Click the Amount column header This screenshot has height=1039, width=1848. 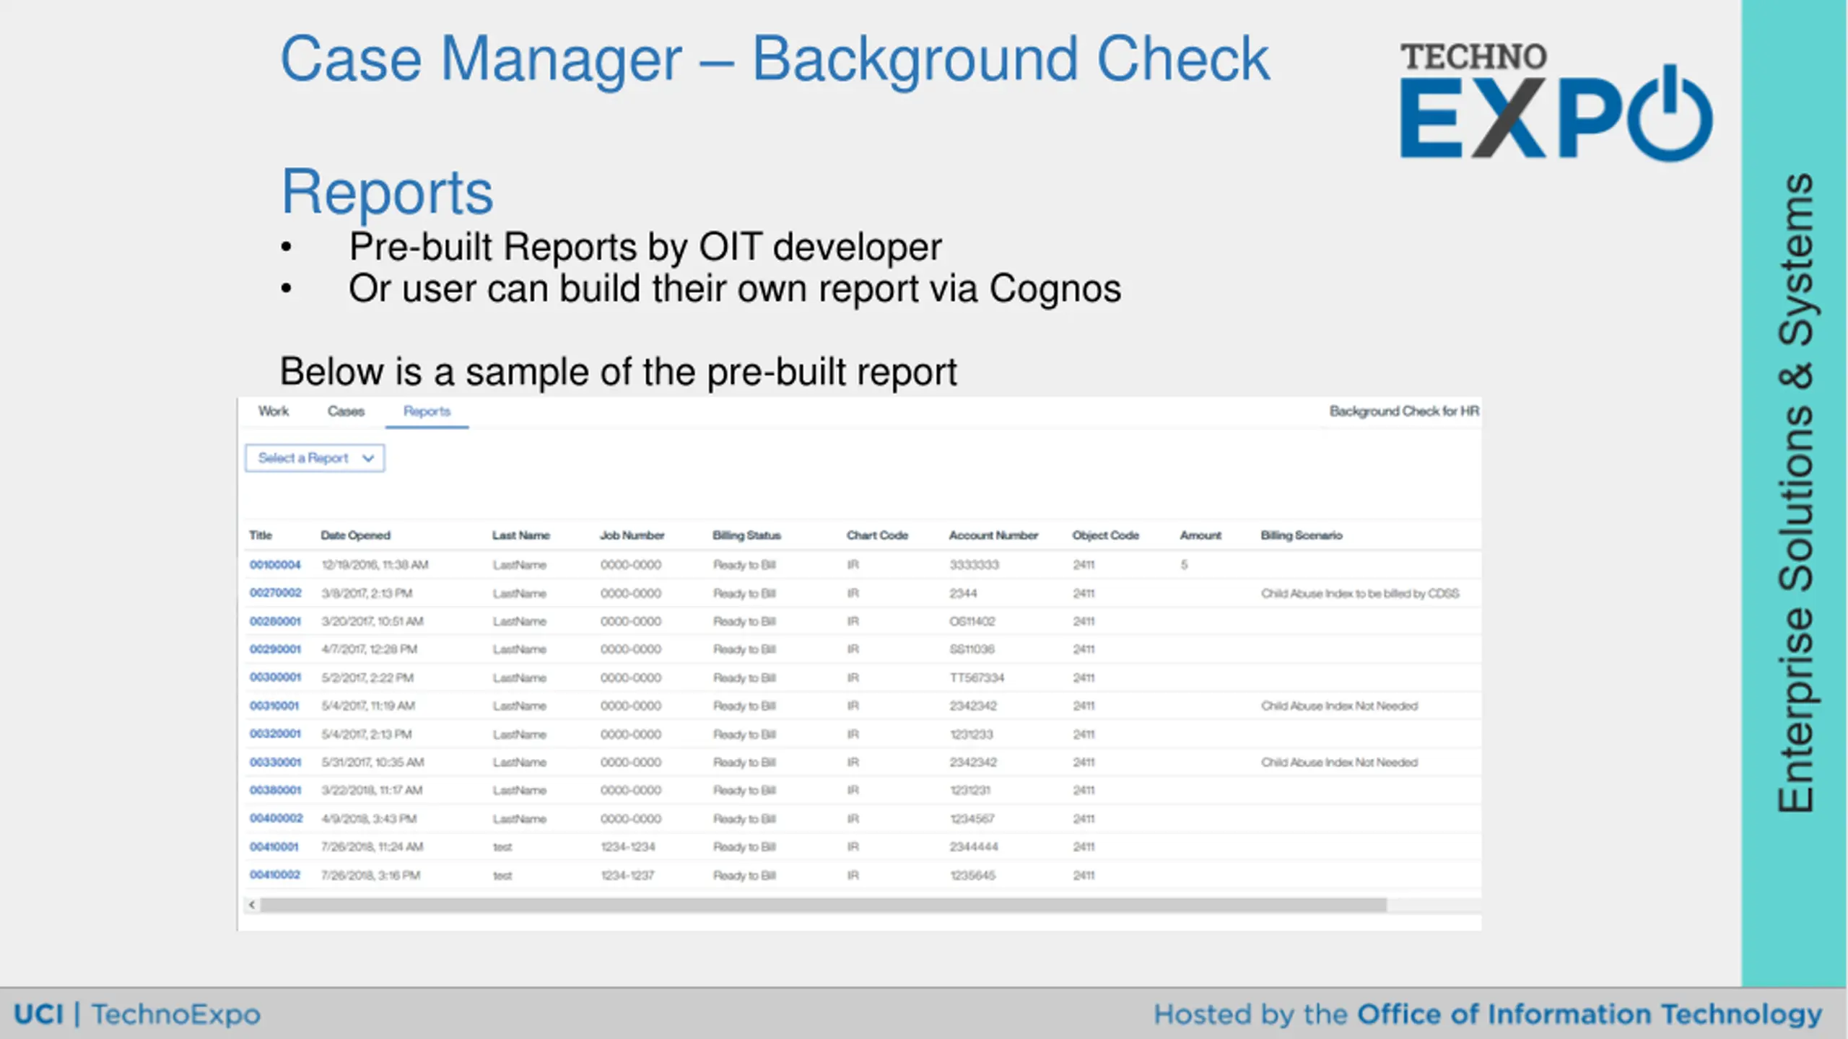click(1201, 535)
